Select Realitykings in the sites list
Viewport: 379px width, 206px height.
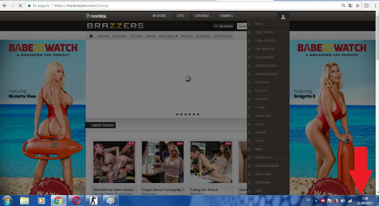pos(268,174)
